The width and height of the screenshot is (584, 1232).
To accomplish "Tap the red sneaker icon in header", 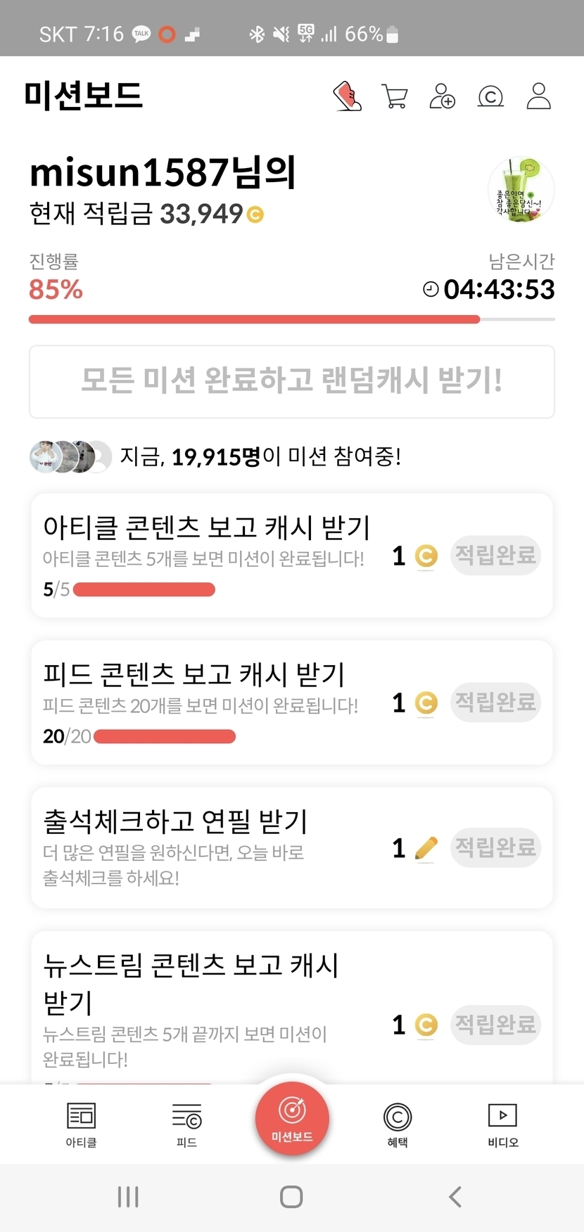I will tap(347, 96).
